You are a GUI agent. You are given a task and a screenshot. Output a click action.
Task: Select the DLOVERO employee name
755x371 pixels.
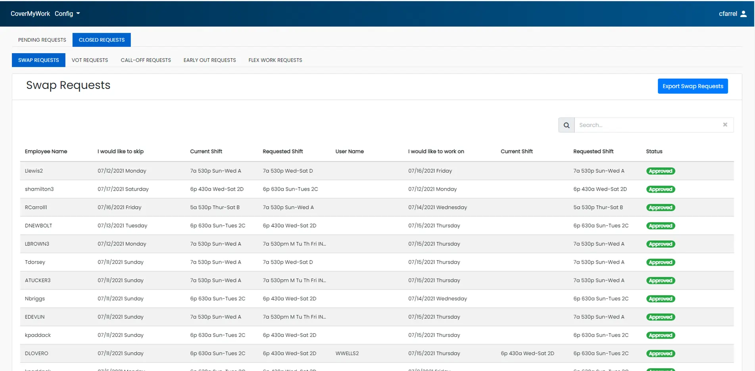point(37,354)
